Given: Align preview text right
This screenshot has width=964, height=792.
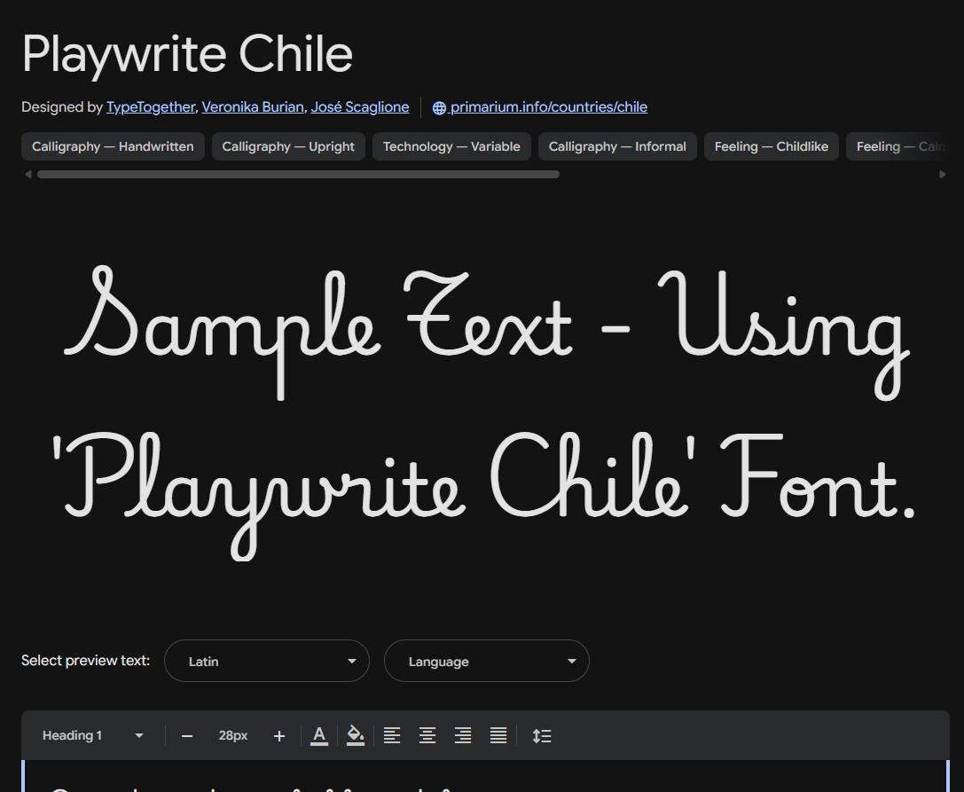Looking at the screenshot, I should 463,735.
